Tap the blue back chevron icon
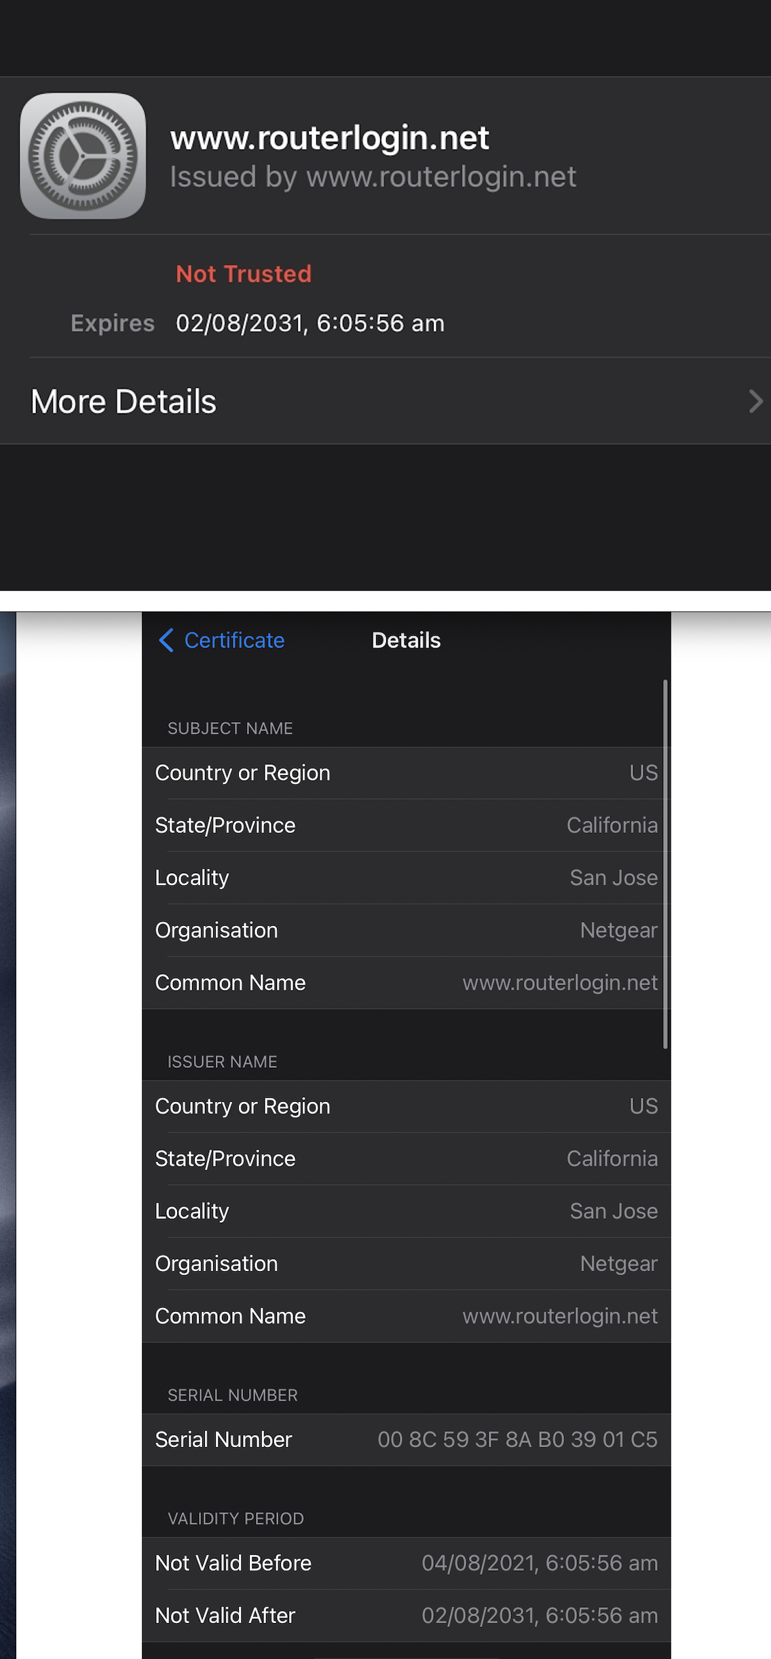 pyautogui.click(x=166, y=640)
